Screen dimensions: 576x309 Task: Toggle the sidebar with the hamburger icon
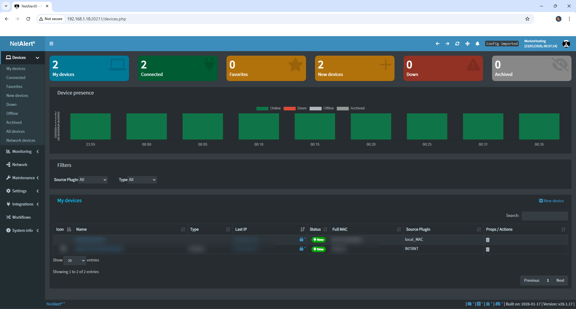(x=51, y=44)
